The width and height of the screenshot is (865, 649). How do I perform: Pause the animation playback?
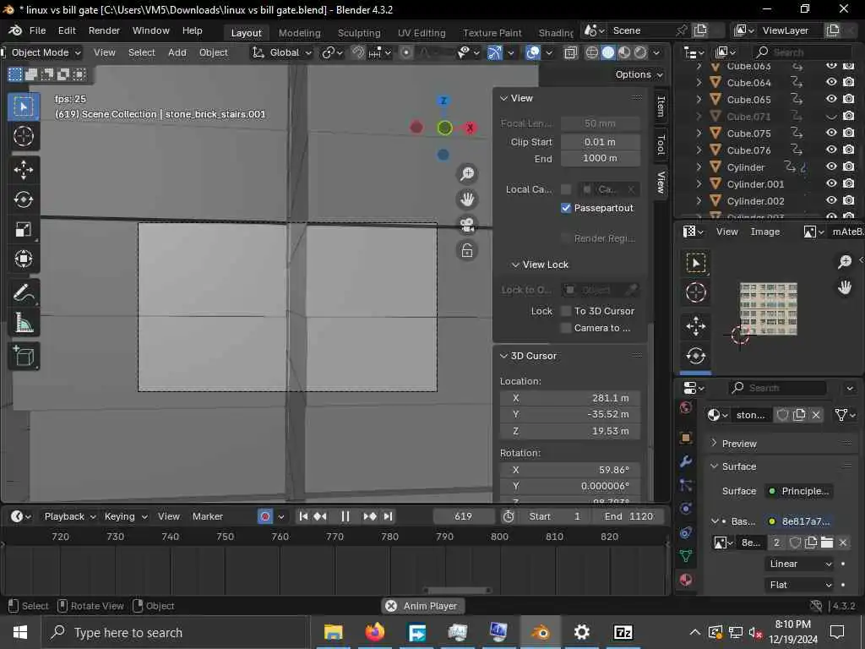[345, 516]
